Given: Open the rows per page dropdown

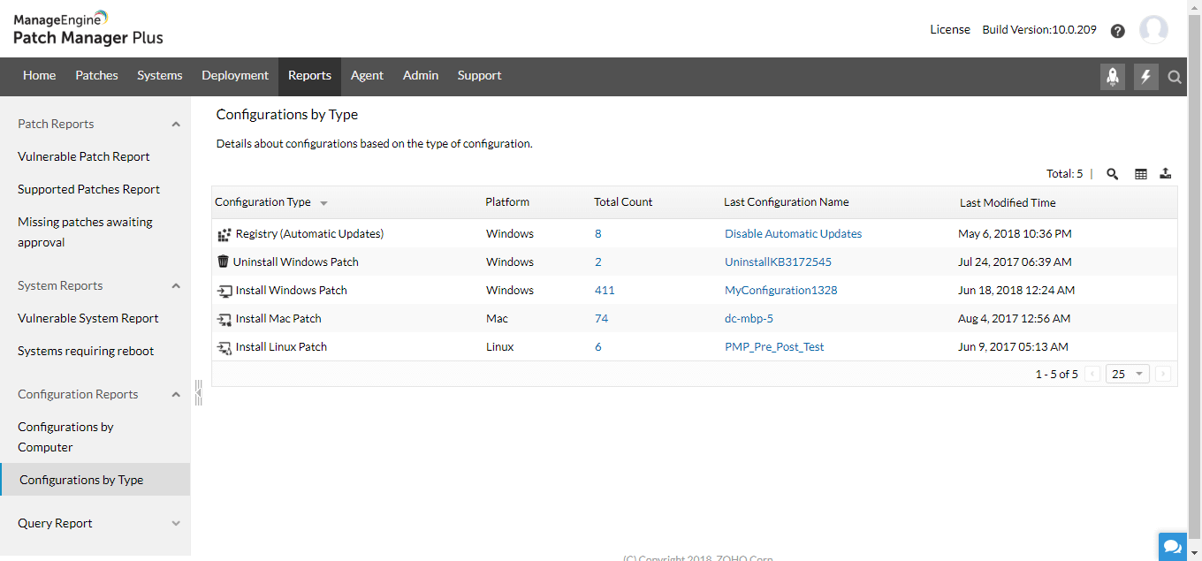Looking at the screenshot, I should tap(1129, 374).
